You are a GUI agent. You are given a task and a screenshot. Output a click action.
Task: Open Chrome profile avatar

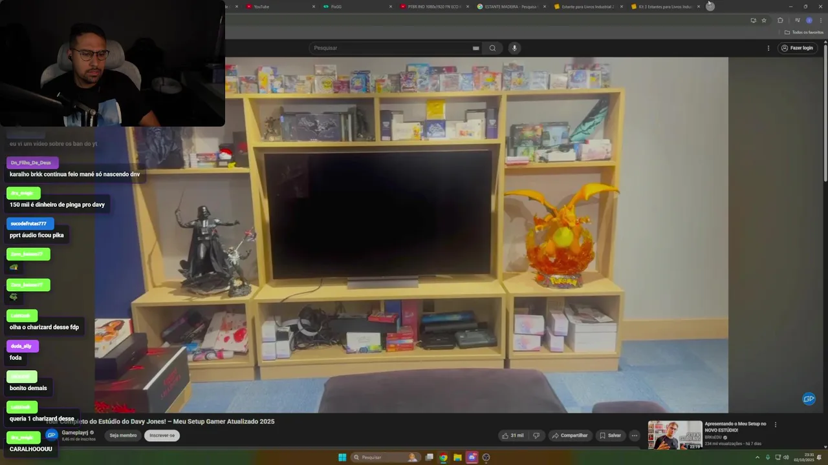pyautogui.click(x=809, y=20)
